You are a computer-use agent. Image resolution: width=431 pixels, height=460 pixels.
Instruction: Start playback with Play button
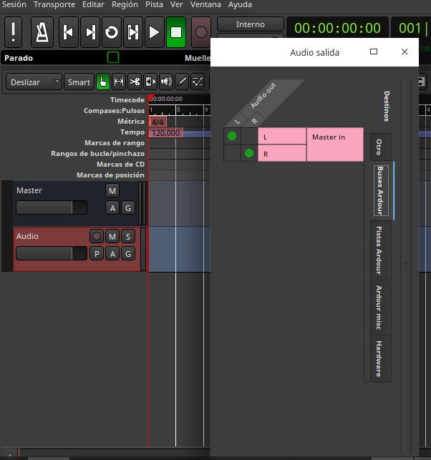point(154,32)
